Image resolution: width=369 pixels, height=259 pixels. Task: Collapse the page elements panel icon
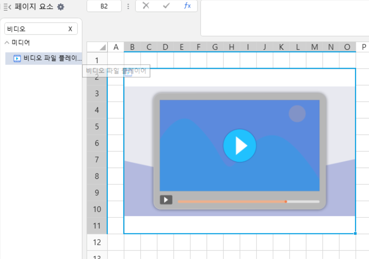click(7, 7)
